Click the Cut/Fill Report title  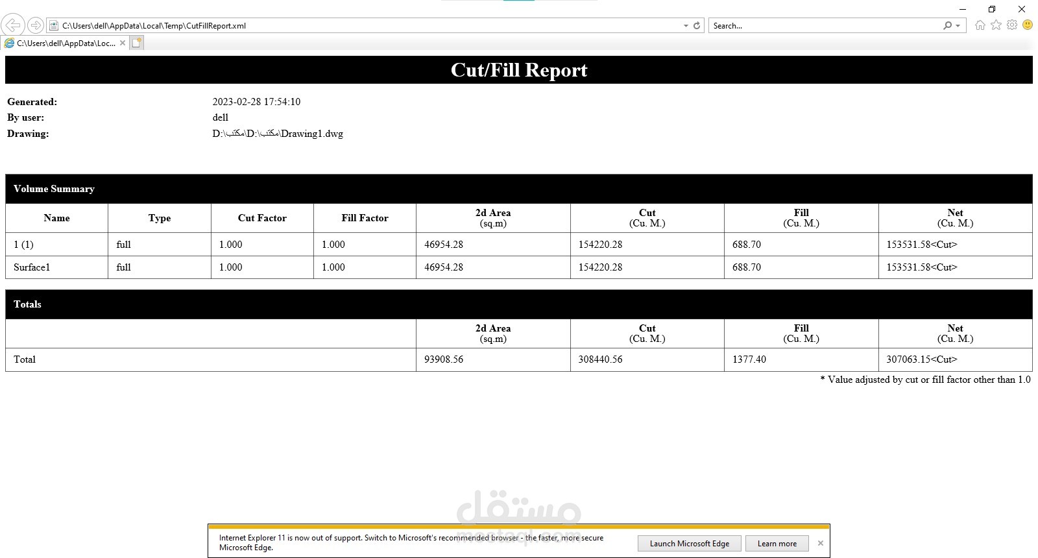pyautogui.click(x=519, y=70)
